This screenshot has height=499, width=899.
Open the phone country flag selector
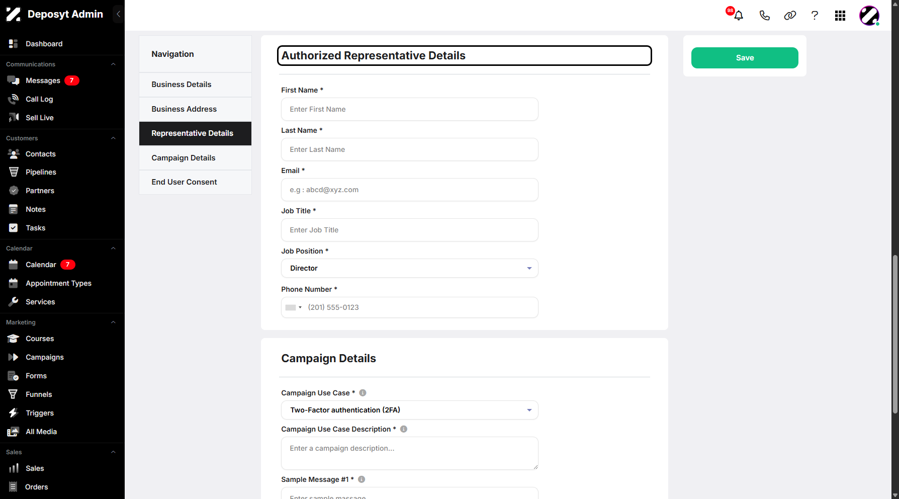(x=294, y=307)
